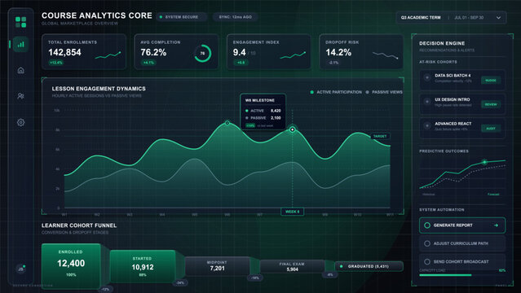521x293 pixels.
Task: Click the 142,854 enrollments value
Action: 64,52
